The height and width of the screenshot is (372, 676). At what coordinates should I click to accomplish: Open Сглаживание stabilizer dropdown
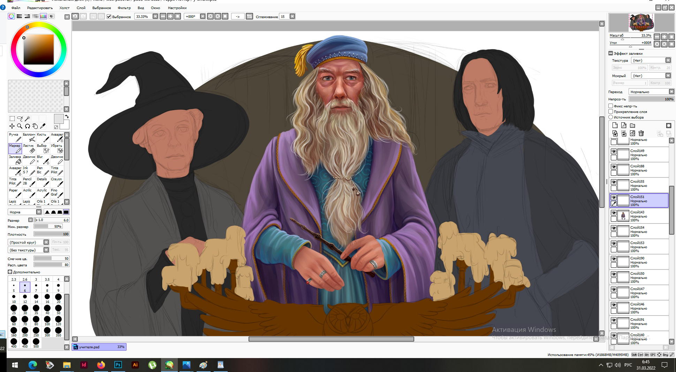click(292, 16)
